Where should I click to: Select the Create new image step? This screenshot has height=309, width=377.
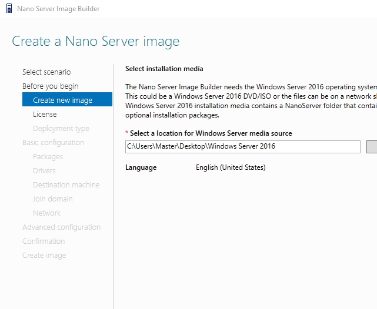tap(62, 100)
